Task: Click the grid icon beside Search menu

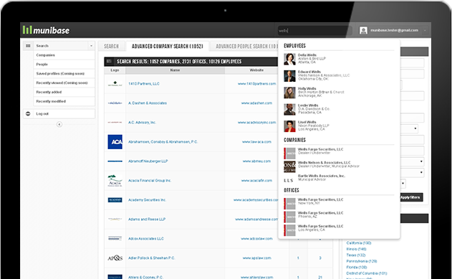Action: [28, 46]
